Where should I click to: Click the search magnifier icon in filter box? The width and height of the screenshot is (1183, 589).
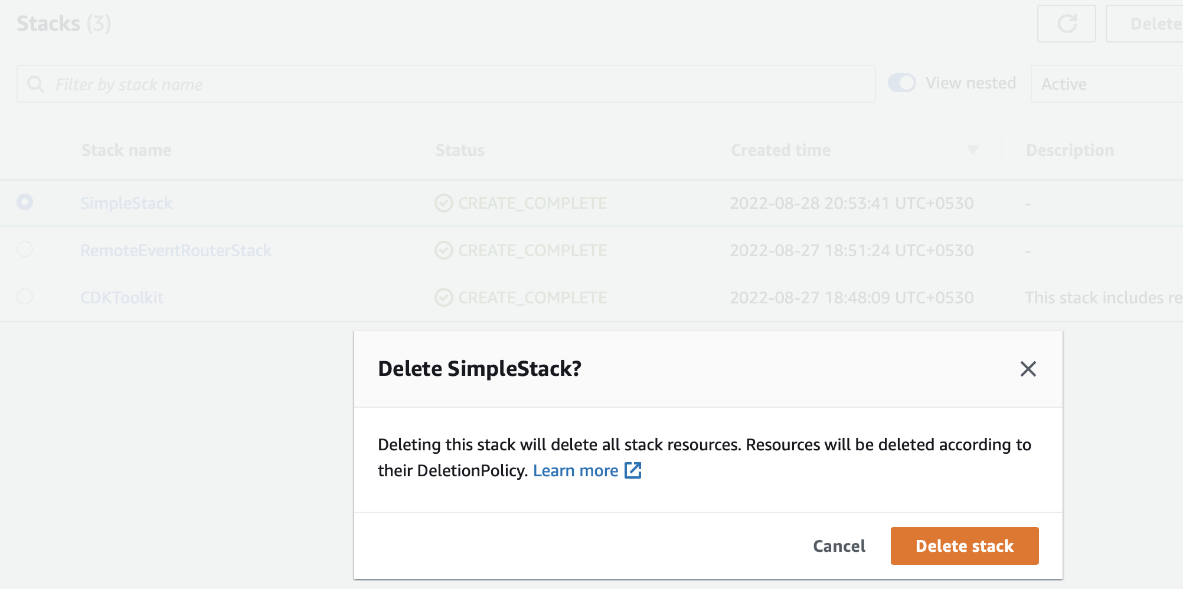35,84
